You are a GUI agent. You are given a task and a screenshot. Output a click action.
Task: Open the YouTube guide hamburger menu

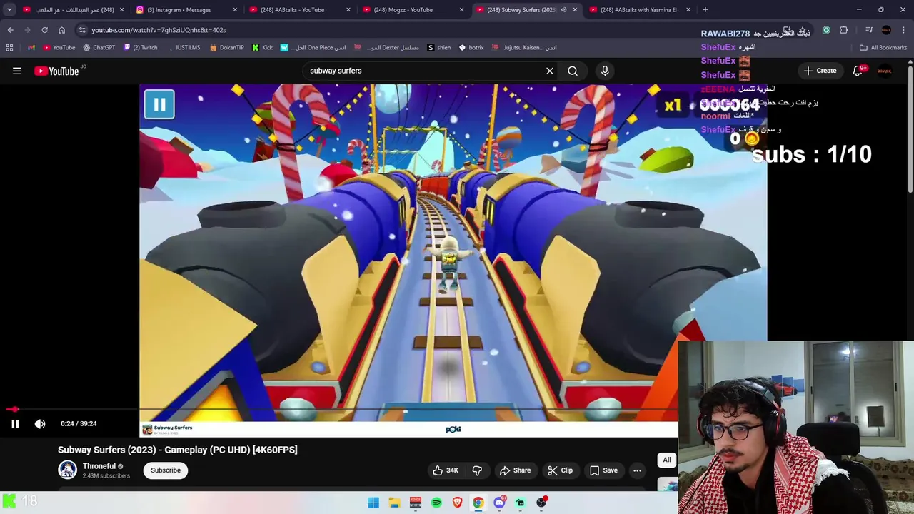tap(17, 71)
